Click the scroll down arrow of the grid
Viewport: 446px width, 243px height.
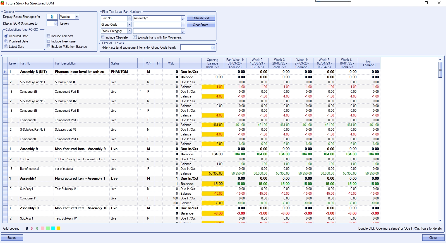click(440, 220)
